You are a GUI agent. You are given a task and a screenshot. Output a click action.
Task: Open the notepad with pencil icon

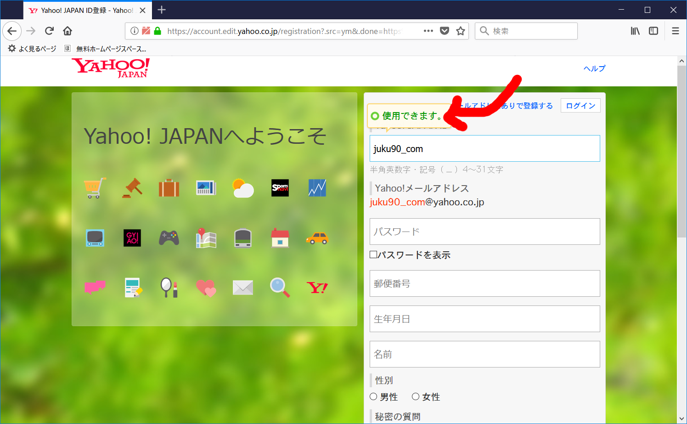pyautogui.click(x=133, y=288)
